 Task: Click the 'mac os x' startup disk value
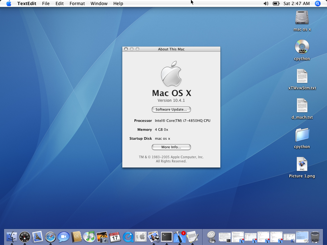click(x=163, y=138)
